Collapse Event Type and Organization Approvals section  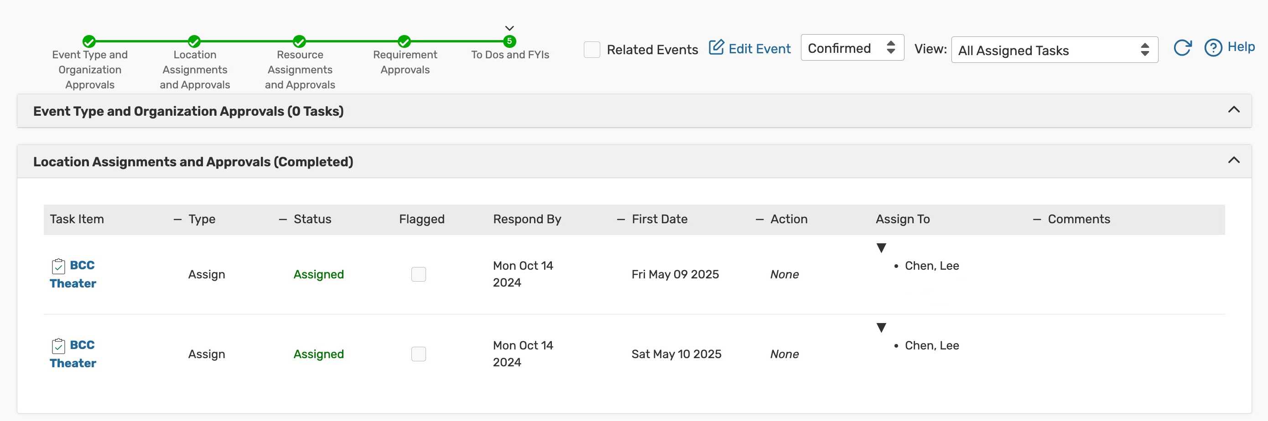point(1233,110)
